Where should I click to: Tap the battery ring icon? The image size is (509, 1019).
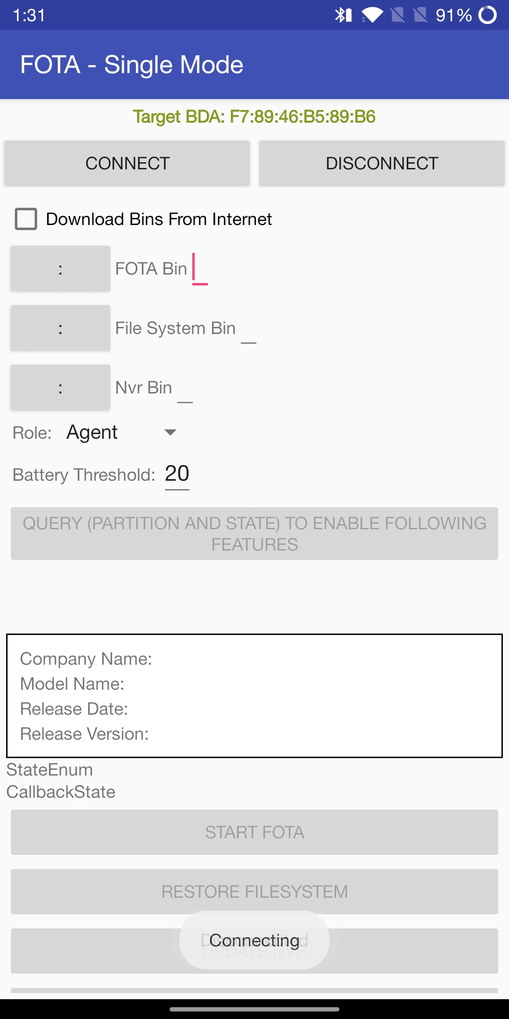[488, 15]
